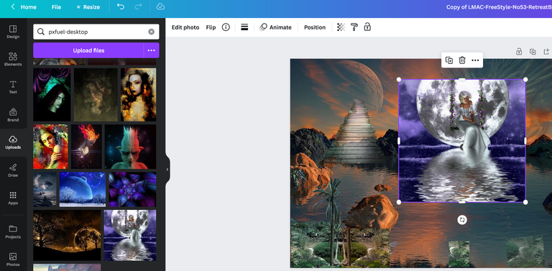Open the Elements sidebar panel
This screenshot has width=552, height=271.
point(13,59)
